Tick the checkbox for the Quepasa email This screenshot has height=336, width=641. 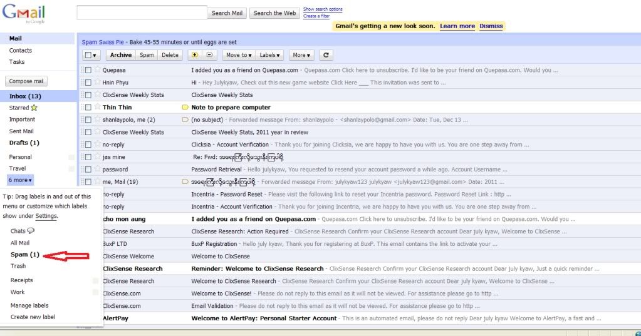pos(88,70)
